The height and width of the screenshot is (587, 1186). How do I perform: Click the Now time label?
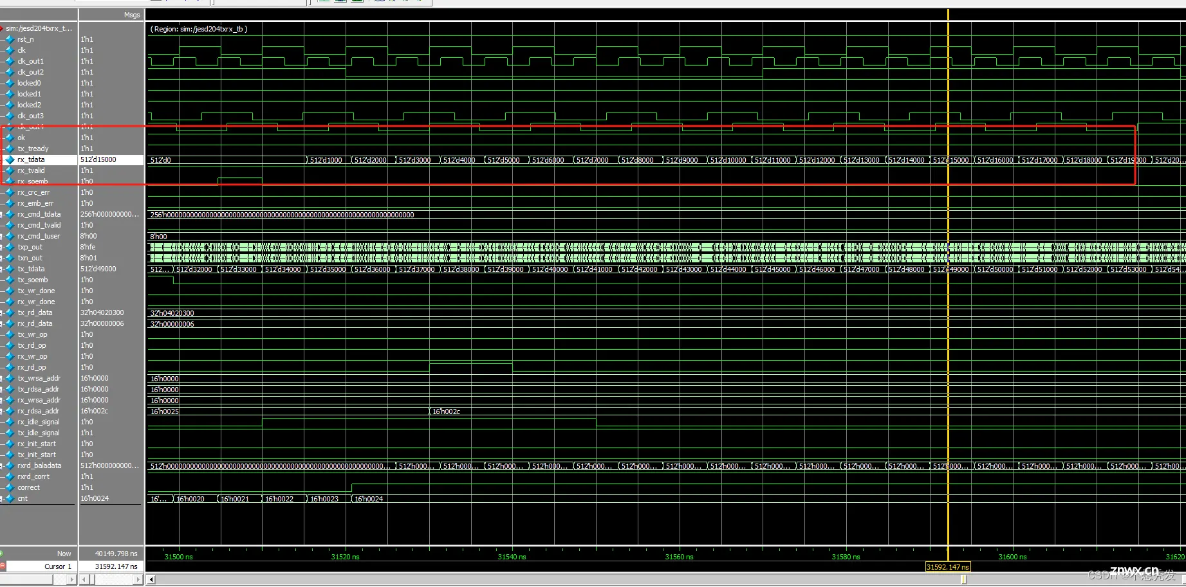(x=64, y=554)
